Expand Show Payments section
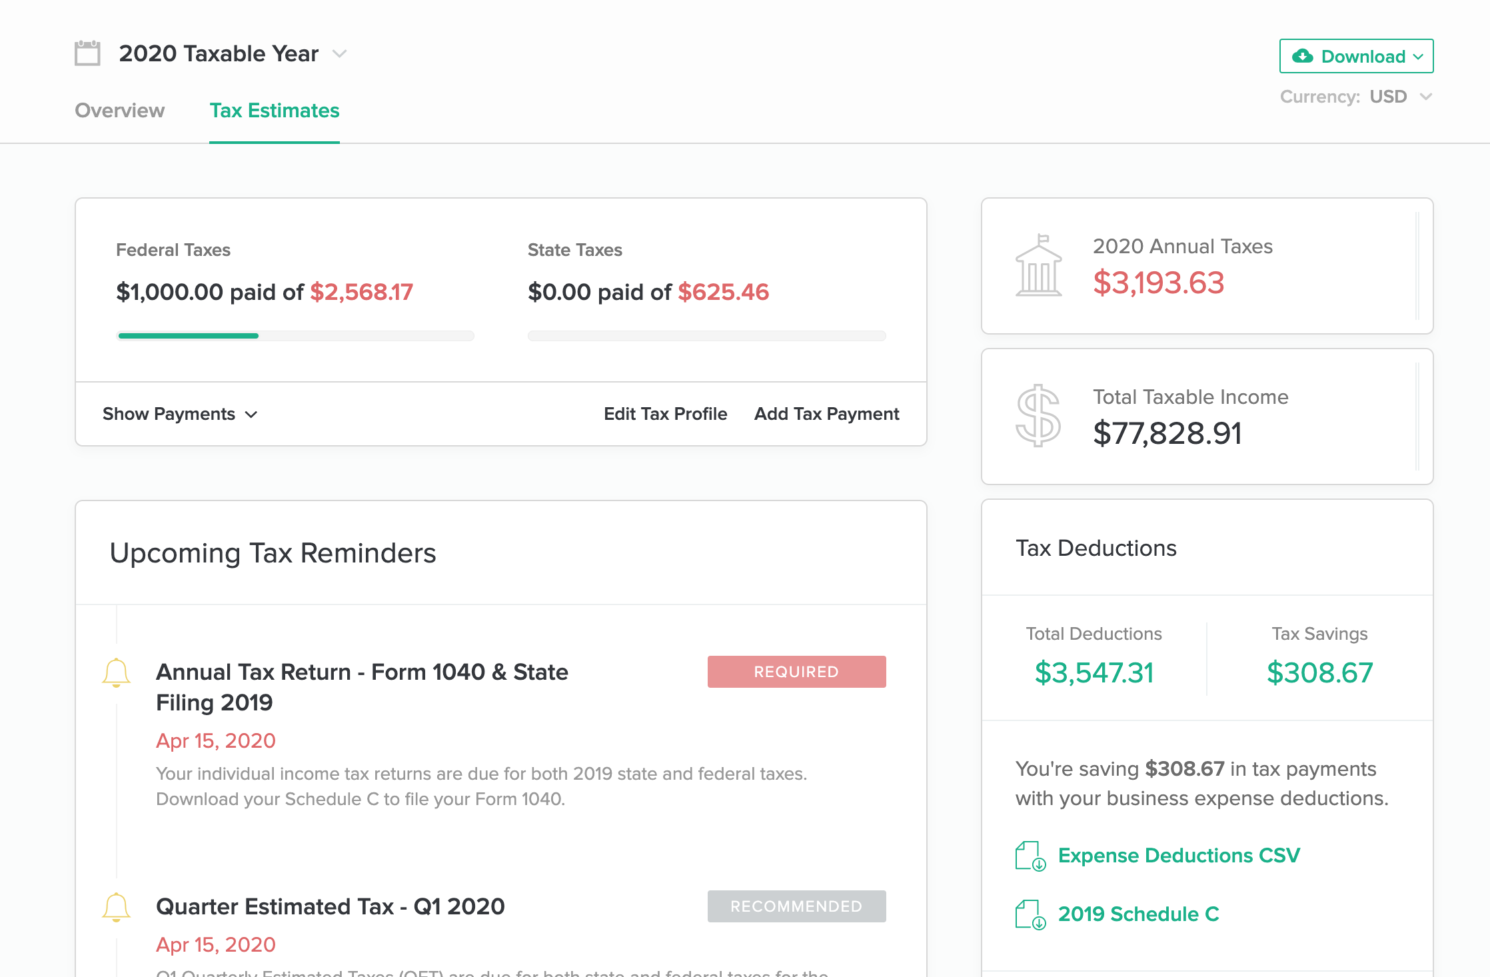The image size is (1490, 977). tap(180, 414)
